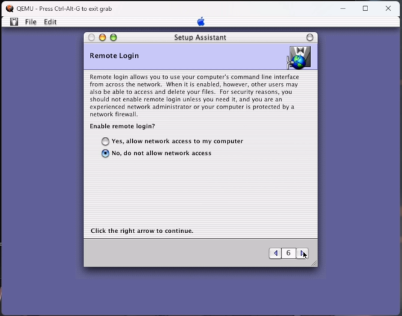The image size is (402, 316).
Task: Close the QEMU window
Action: pyautogui.click(x=388, y=9)
